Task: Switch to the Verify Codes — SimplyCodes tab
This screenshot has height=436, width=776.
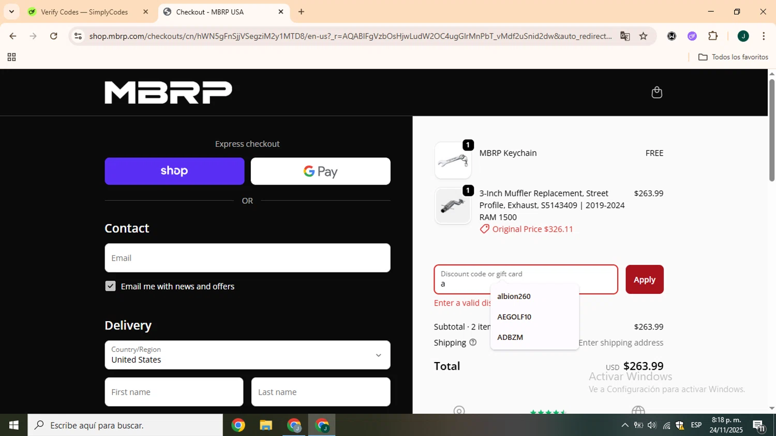Action: 85,11
